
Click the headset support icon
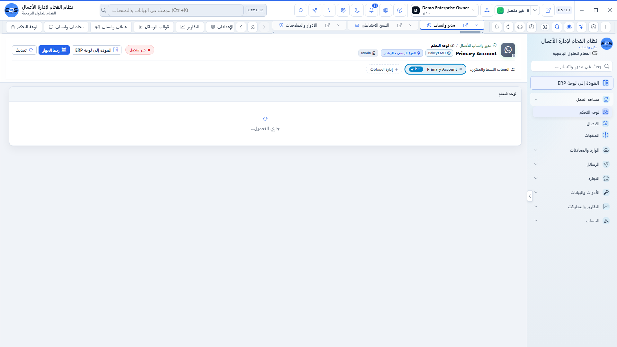pos(557,27)
